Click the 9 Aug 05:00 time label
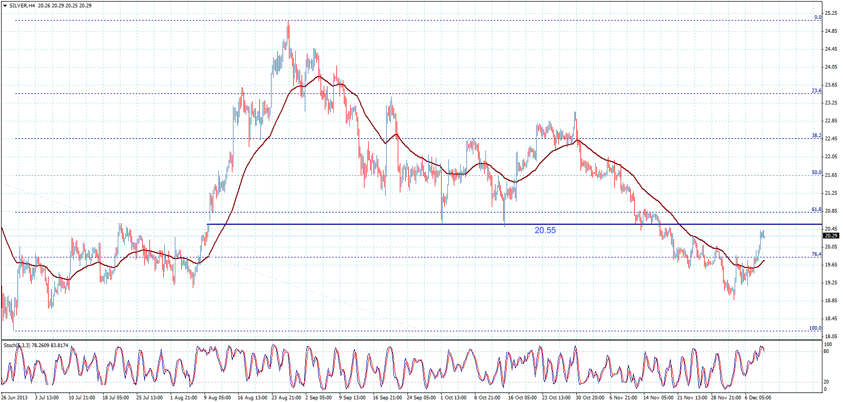Image resolution: width=843 pixels, height=402 pixels. (218, 398)
